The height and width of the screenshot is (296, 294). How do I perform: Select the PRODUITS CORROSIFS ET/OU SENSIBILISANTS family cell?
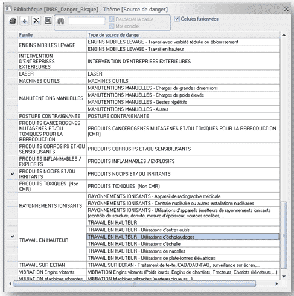click(53, 149)
